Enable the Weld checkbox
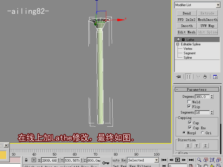223x167 pixels. [x=189, y=102]
